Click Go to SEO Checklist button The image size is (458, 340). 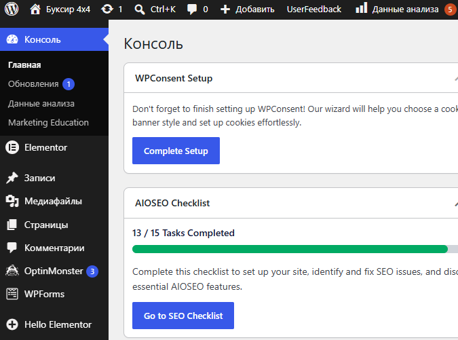point(183,316)
